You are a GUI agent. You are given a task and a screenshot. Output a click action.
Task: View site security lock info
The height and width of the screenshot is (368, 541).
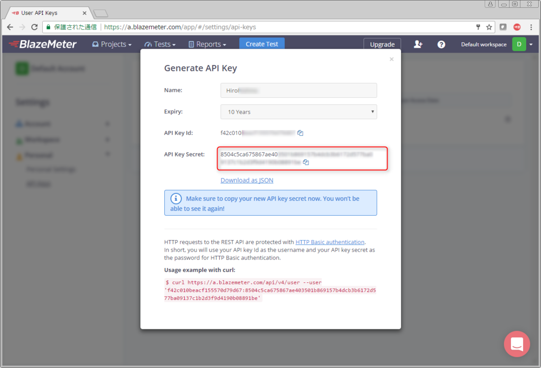coord(48,27)
